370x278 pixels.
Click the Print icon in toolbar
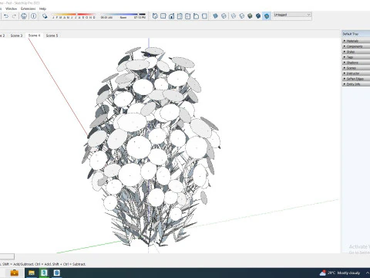tap(24, 16)
